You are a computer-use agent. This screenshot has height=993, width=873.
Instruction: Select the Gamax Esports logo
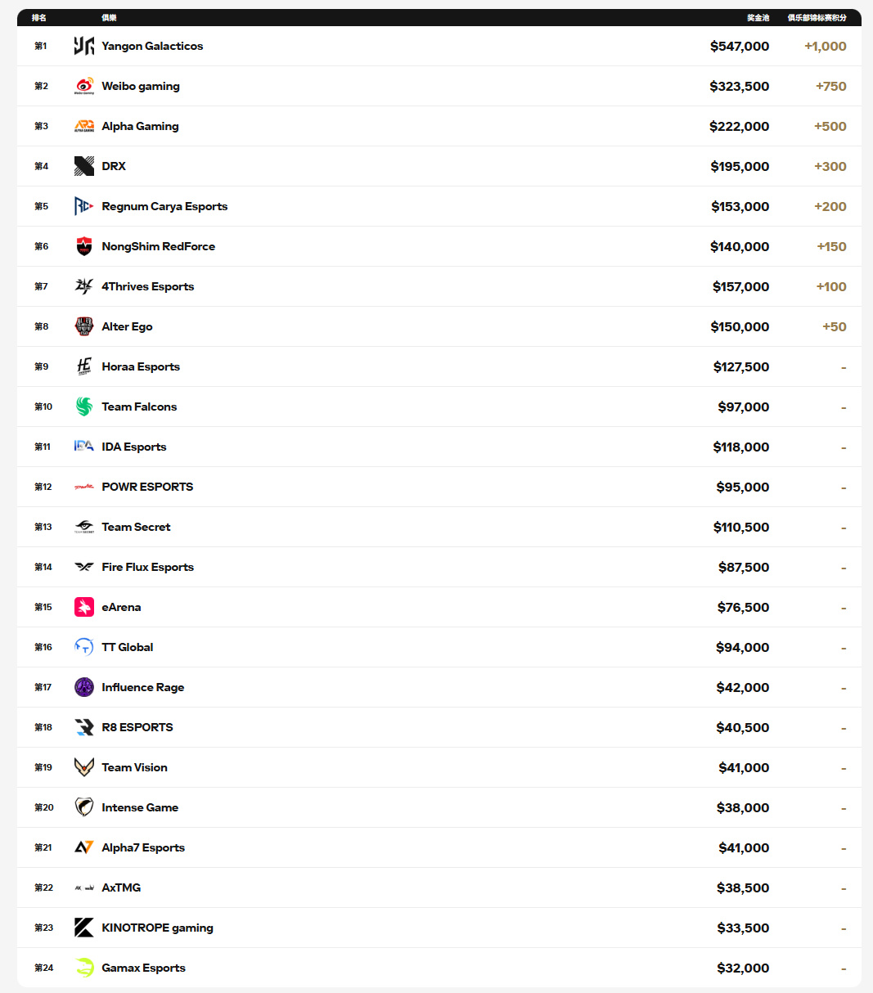pos(84,968)
